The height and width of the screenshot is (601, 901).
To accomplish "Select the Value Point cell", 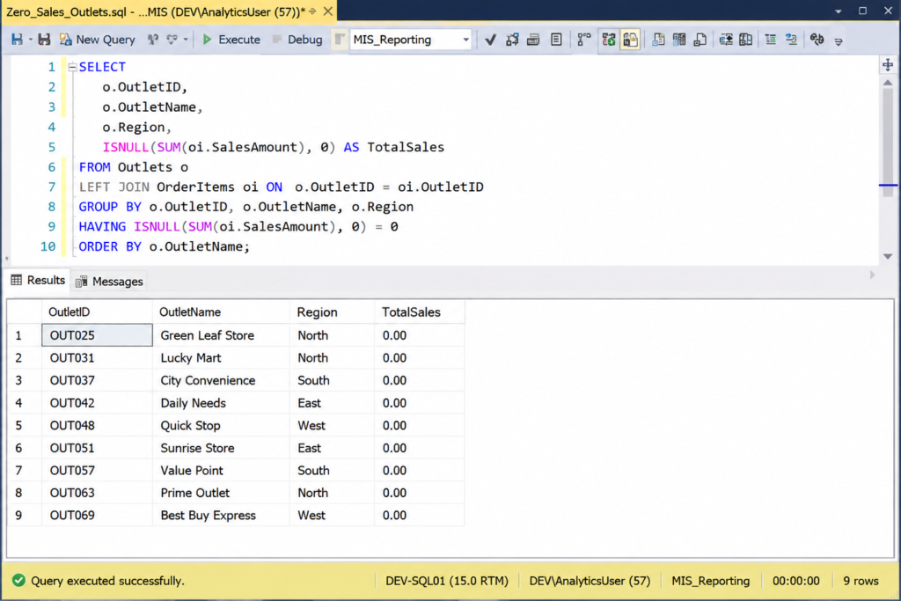I will pyautogui.click(x=221, y=470).
